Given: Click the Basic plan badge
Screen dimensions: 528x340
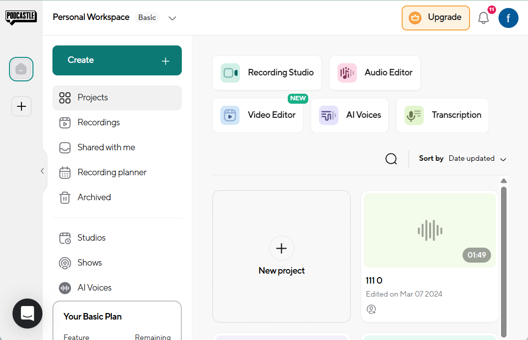Looking at the screenshot, I should coord(147,17).
